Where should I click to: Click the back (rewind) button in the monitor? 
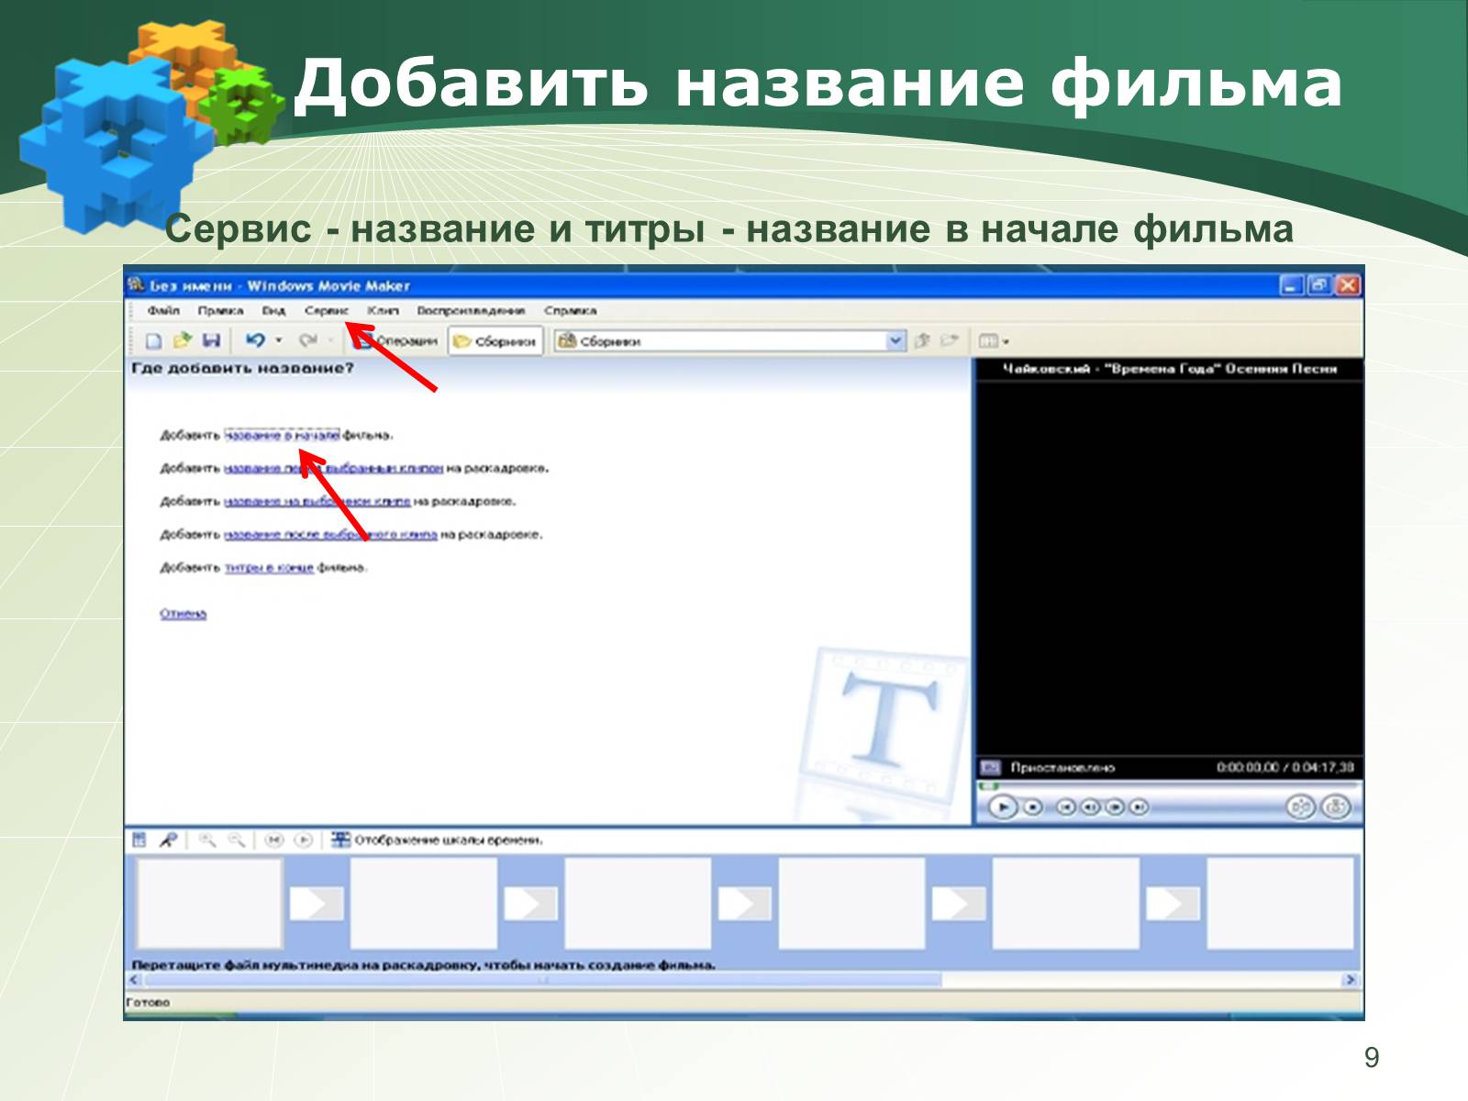pyautogui.click(x=1065, y=807)
